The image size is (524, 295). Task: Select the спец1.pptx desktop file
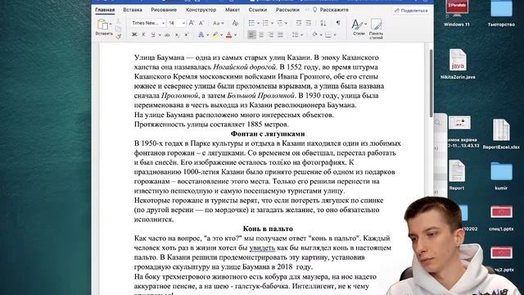pyautogui.click(x=501, y=217)
